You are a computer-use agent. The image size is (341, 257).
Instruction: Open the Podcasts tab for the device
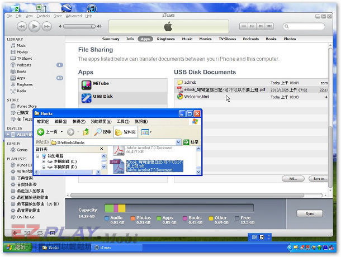[x=251, y=39]
